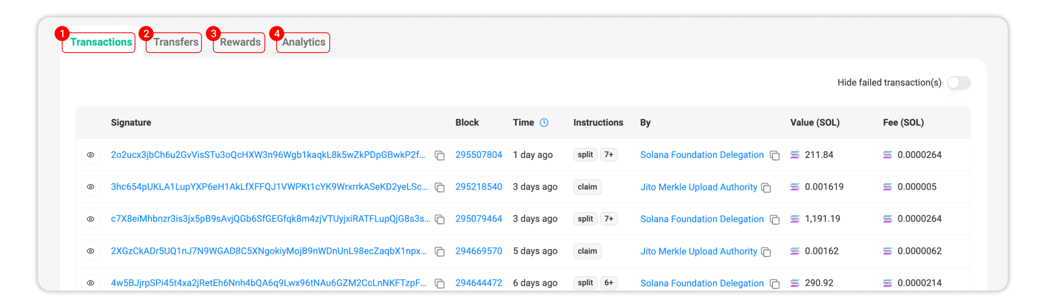1045x308 pixels.
Task: Copy the 2o2ucx3jb signature
Action: coord(440,155)
